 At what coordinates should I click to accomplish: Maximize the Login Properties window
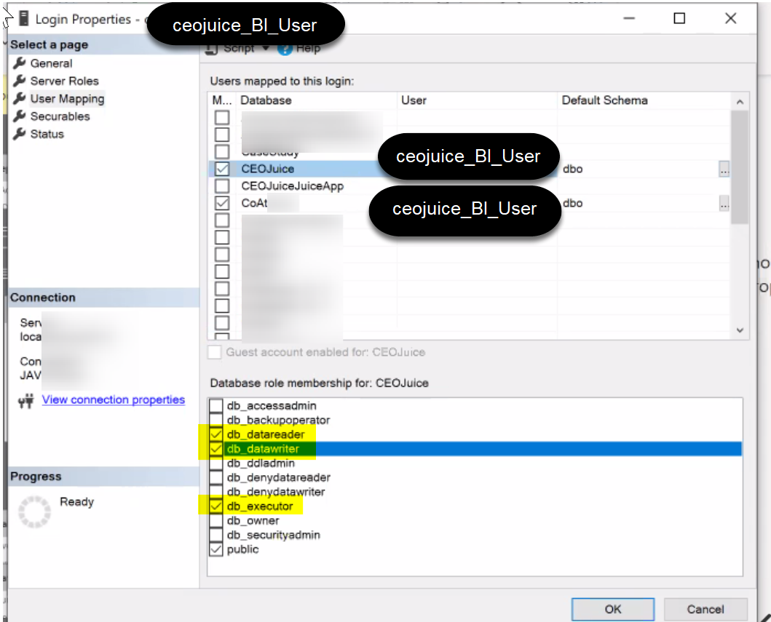[x=679, y=19]
